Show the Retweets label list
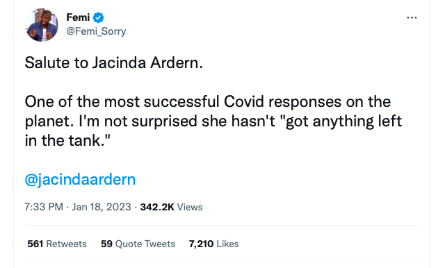The height and width of the screenshot is (268, 445). (x=67, y=244)
